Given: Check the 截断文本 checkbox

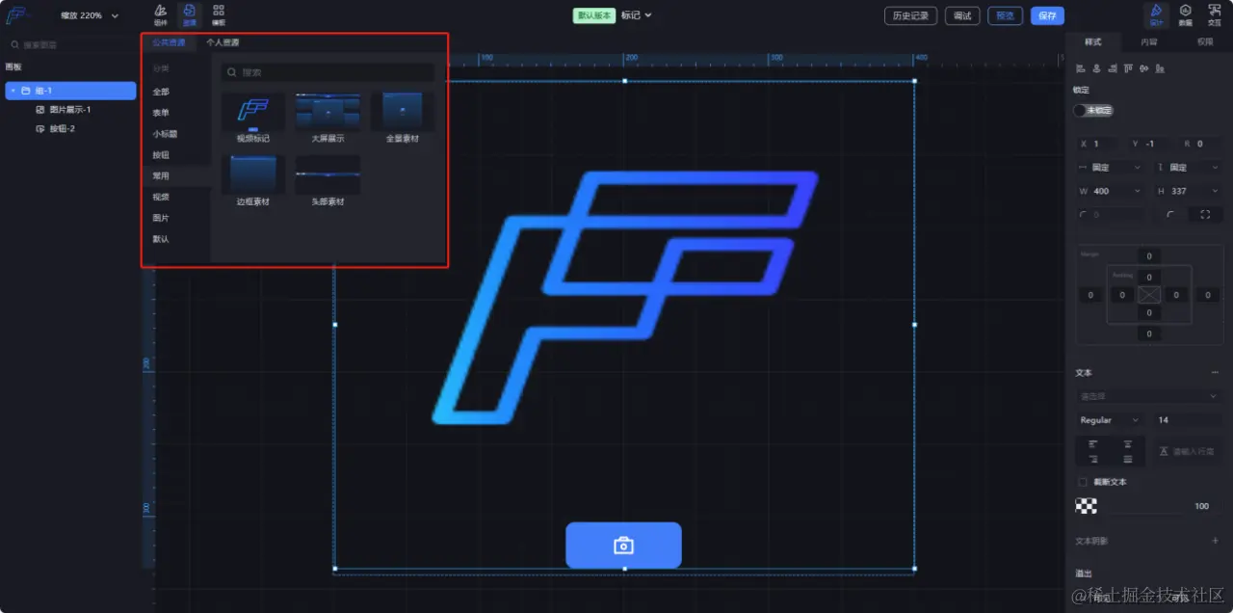Looking at the screenshot, I should 1082,482.
